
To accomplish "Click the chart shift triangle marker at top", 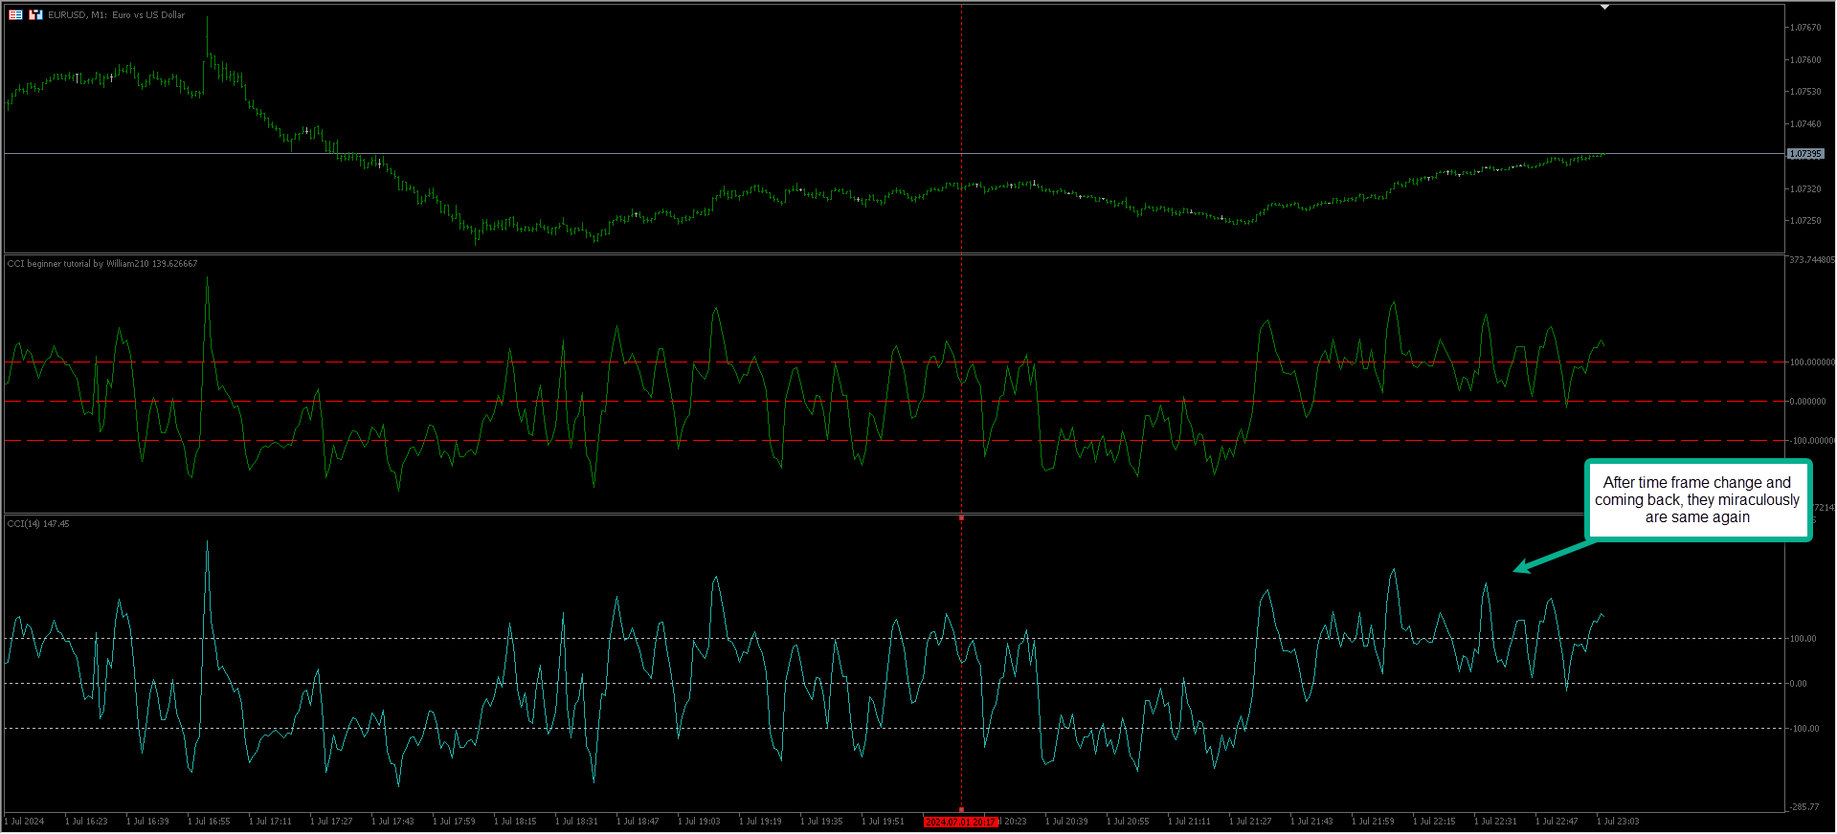I will click(x=1605, y=7).
